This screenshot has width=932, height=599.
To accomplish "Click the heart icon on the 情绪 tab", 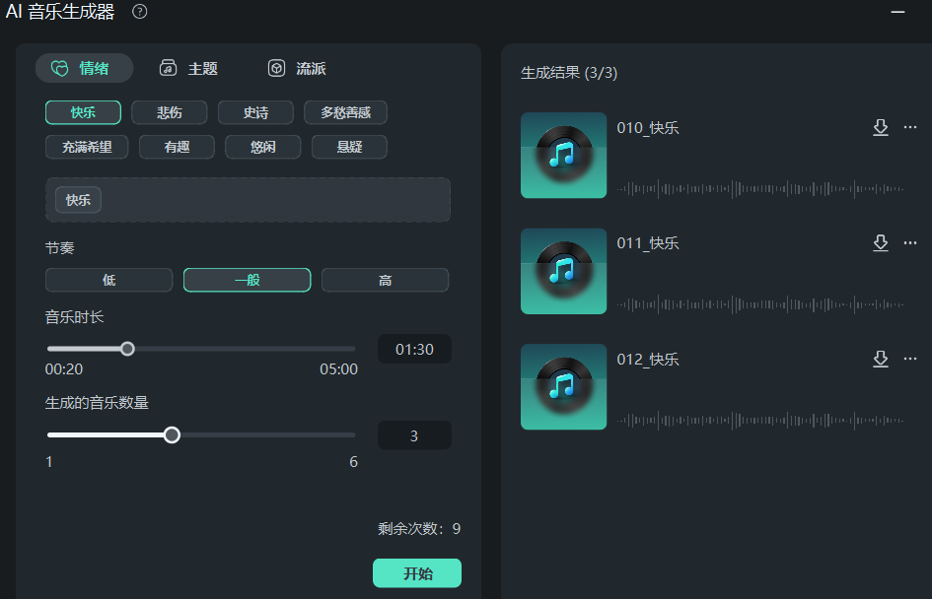I will click(x=60, y=68).
